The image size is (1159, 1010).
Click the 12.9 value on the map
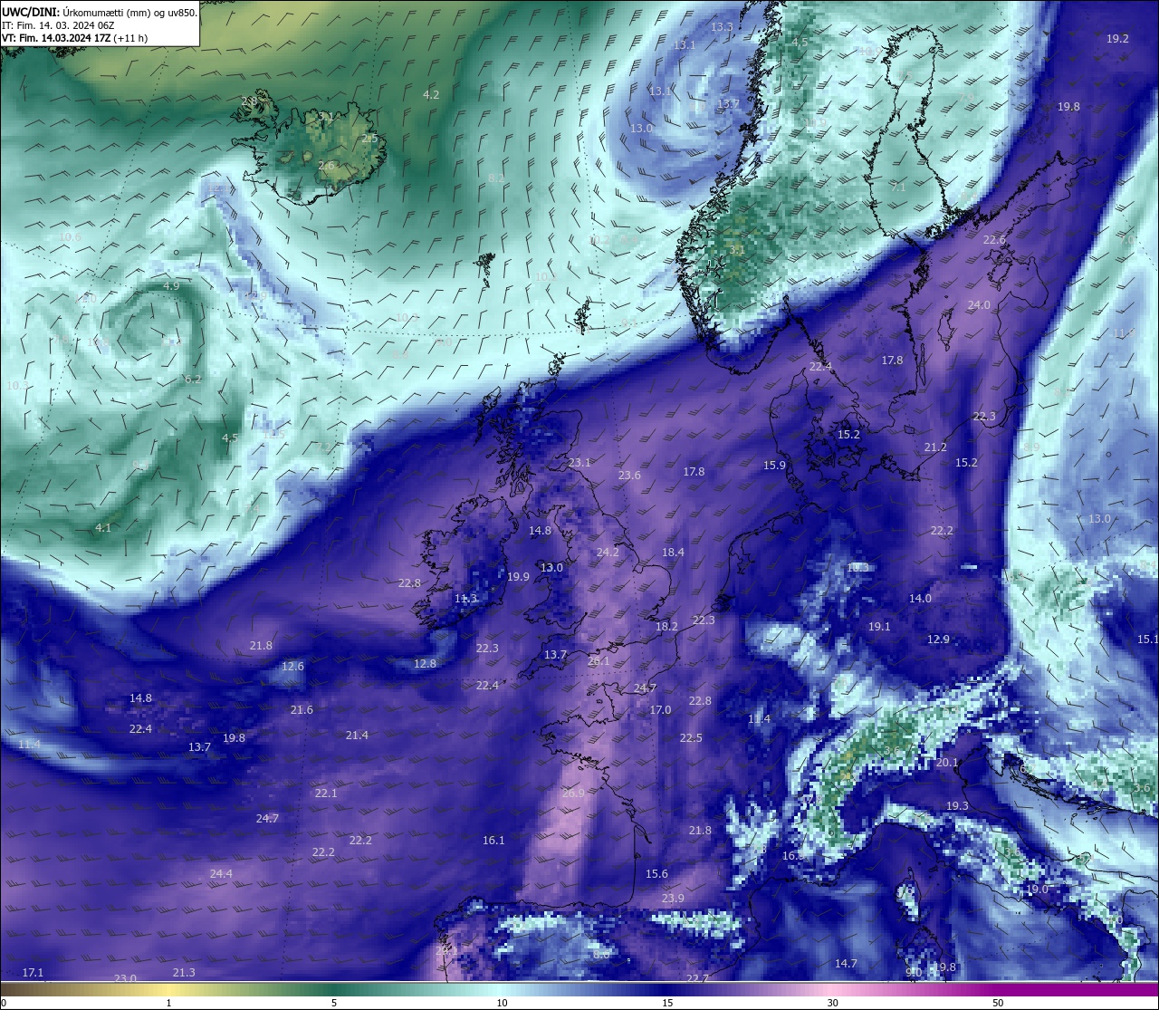click(x=938, y=640)
